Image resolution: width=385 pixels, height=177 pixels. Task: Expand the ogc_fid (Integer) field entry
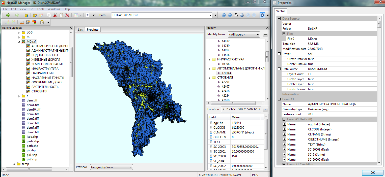tap(284, 124)
